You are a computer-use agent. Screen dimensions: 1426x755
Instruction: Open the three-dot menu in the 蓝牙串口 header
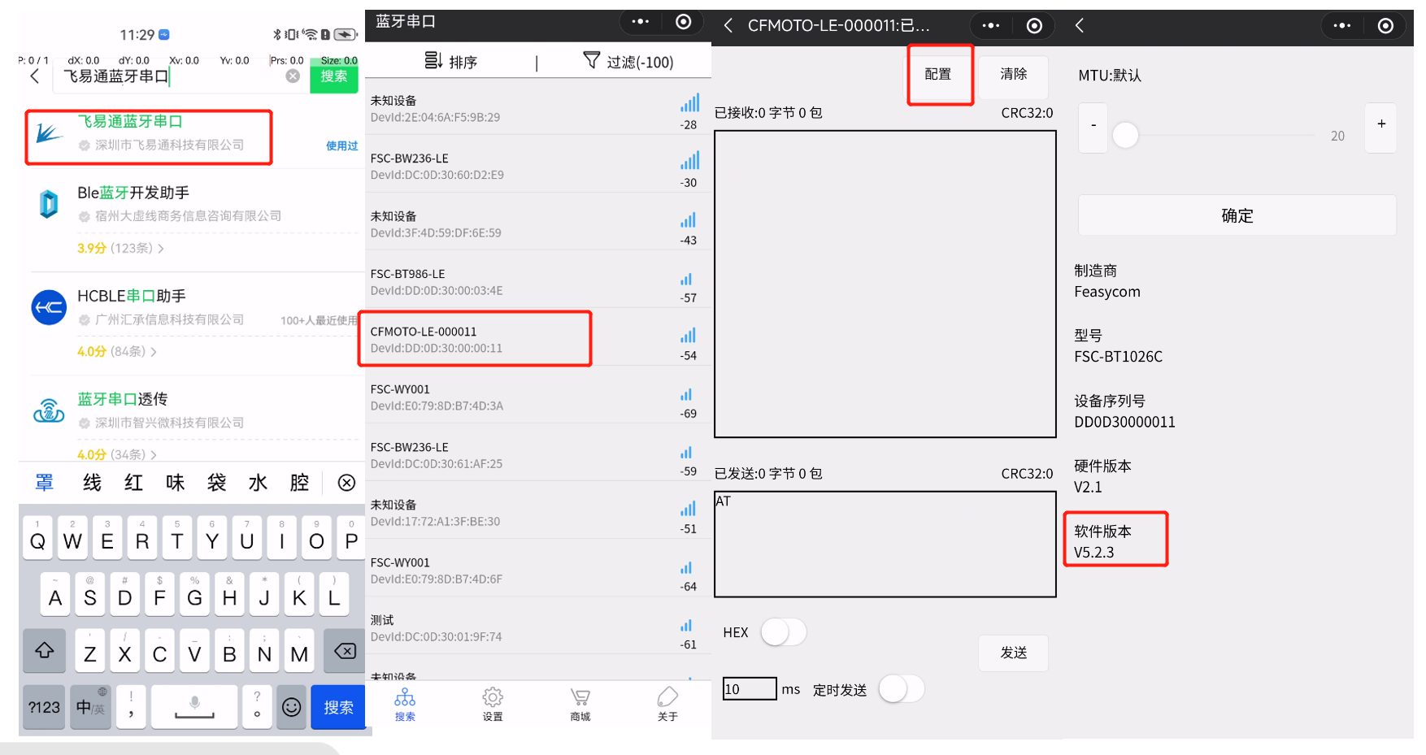tap(640, 22)
